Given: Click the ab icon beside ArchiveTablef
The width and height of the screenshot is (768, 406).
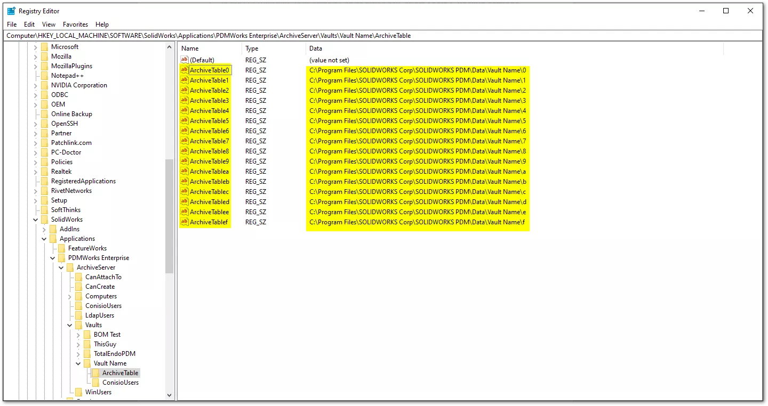Looking at the screenshot, I should coord(185,222).
